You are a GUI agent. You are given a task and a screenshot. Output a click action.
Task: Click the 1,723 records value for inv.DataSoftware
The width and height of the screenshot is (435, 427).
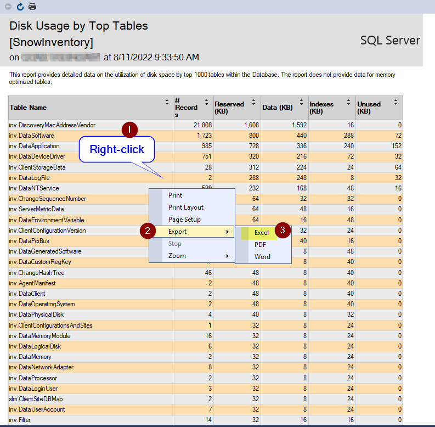205,136
